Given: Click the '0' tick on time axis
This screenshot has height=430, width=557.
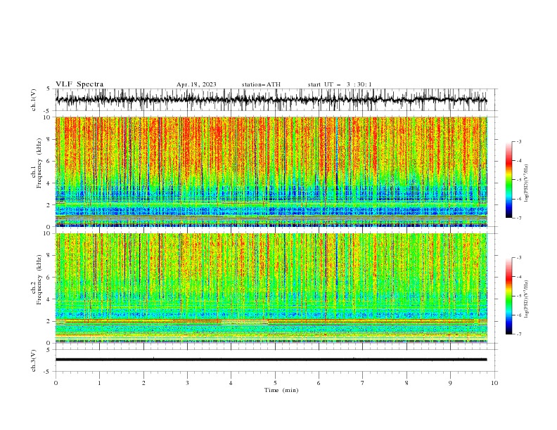Looking at the screenshot, I should [56, 383].
